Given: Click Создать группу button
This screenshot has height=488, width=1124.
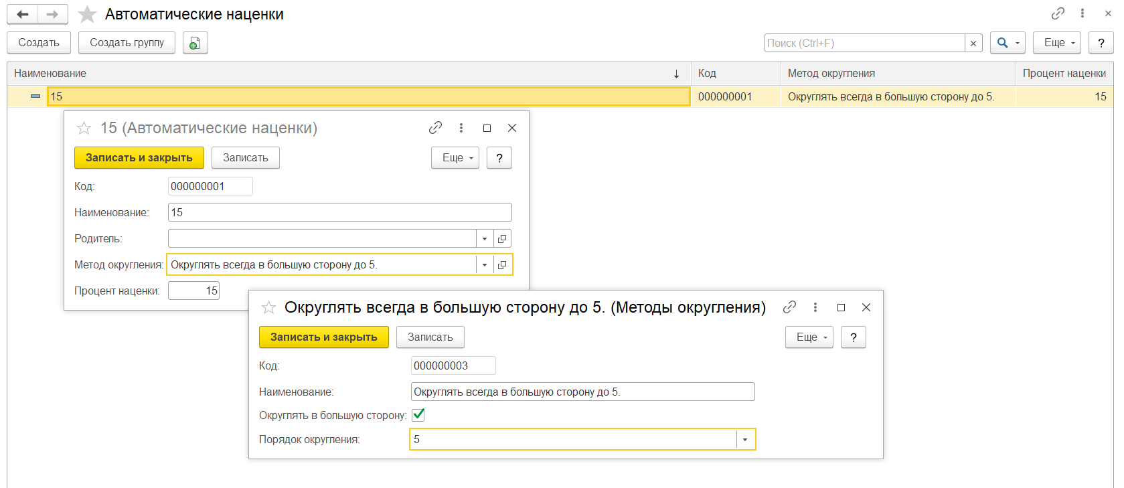Looking at the screenshot, I should pos(127,43).
